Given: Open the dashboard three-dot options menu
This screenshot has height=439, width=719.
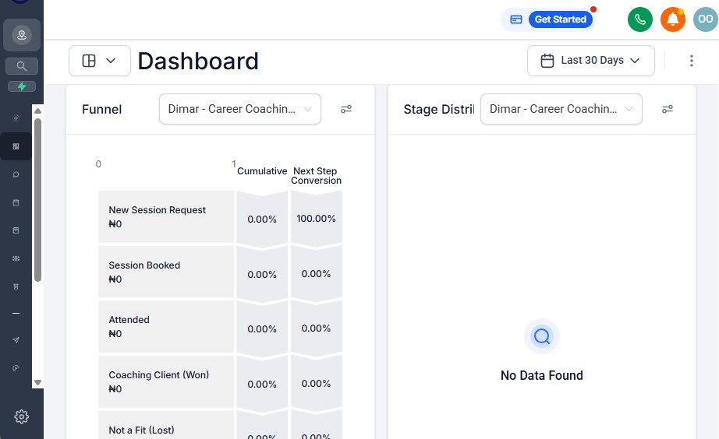Looking at the screenshot, I should [x=692, y=61].
